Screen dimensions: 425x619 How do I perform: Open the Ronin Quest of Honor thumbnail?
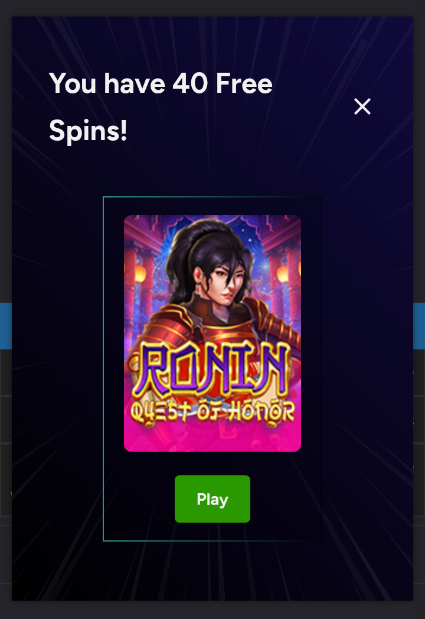click(x=212, y=333)
